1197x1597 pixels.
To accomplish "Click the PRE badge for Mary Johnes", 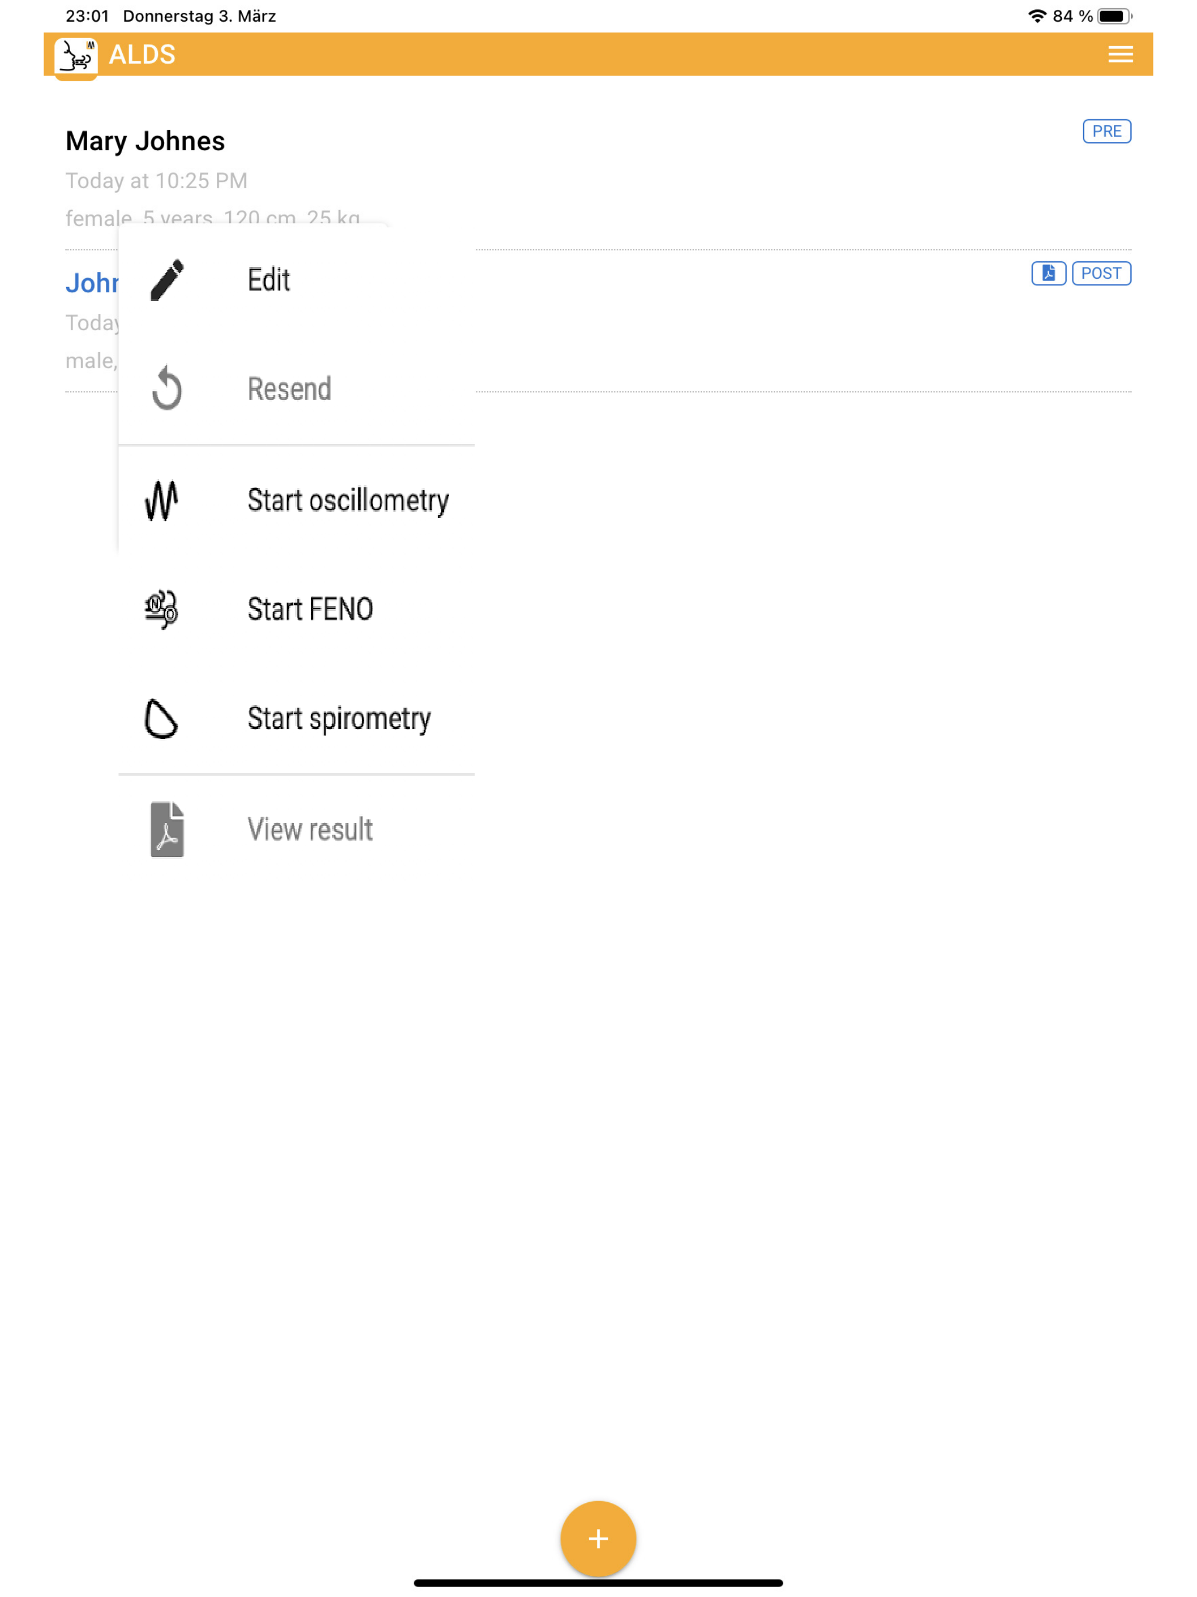I will [1107, 132].
